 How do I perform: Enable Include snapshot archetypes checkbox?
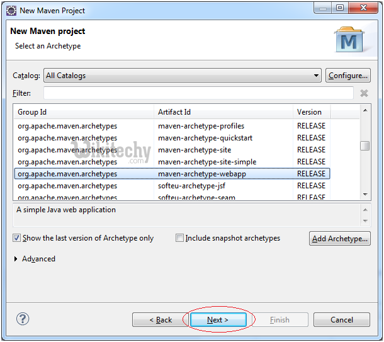pyautogui.click(x=180, y=238)
